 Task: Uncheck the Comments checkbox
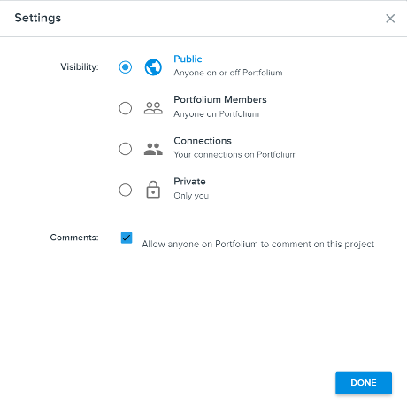click(x=127, y=238)
